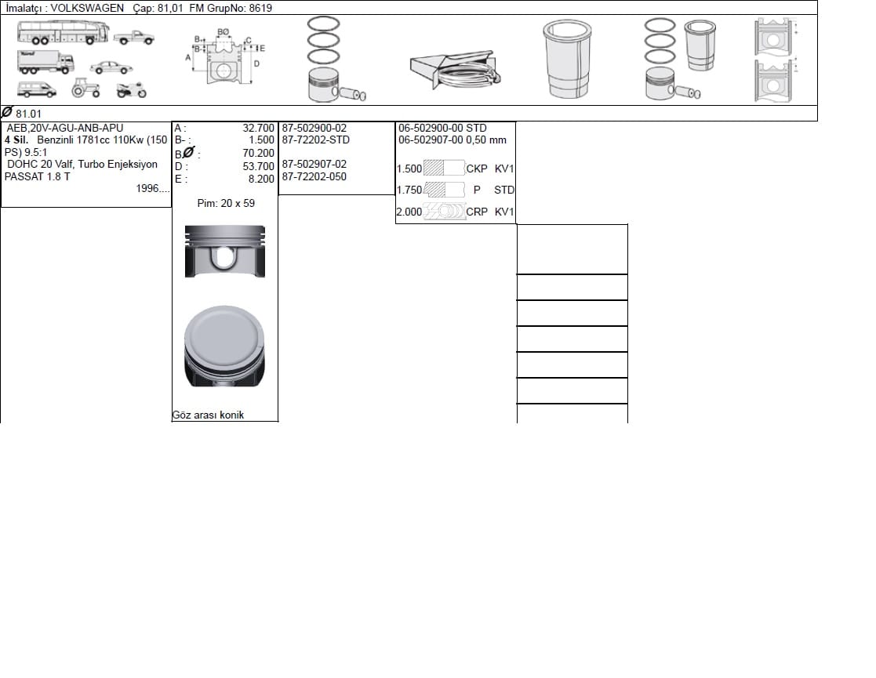The width and height of the screenshot is (876, 678).
Task: Select the sedan car icon
Action: pyautogui.click(x=111, y=67)
